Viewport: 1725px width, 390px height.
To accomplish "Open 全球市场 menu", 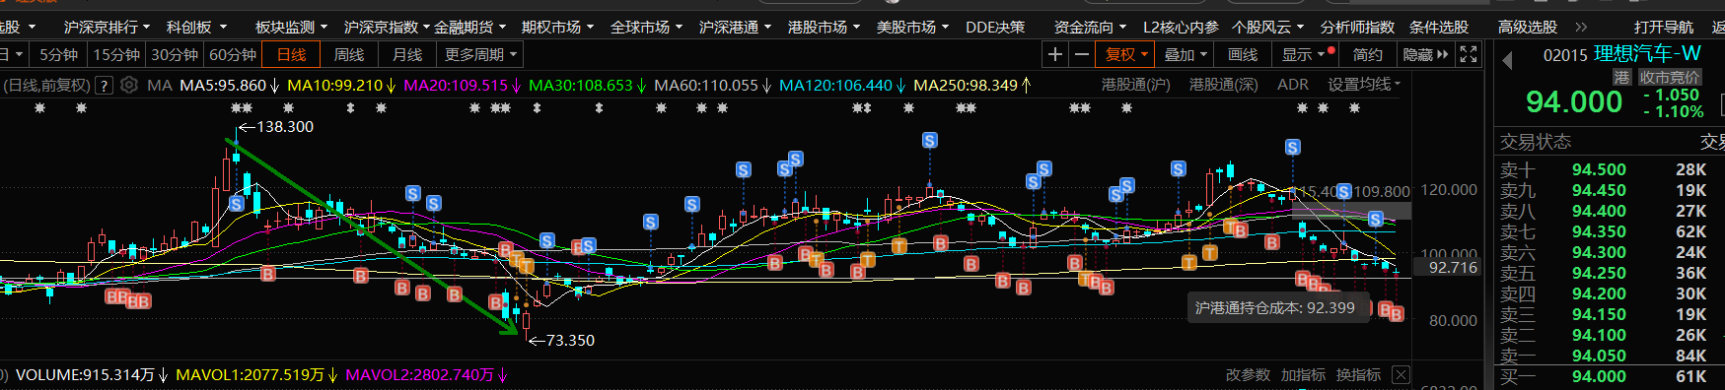I will (x=646, y=27).
